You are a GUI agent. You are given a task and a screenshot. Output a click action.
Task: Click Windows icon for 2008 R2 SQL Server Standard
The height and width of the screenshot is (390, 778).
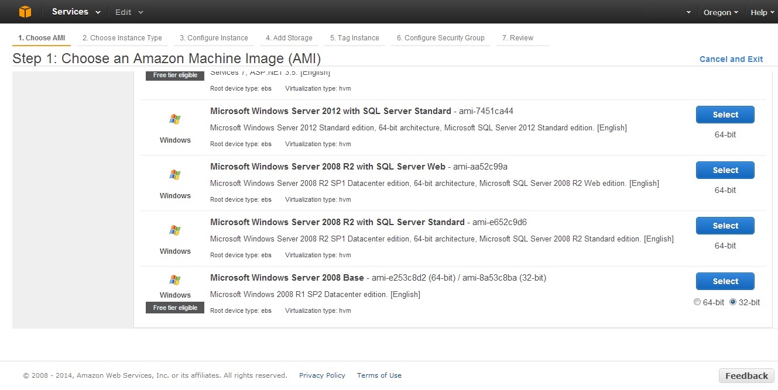(x=174, y=230)
